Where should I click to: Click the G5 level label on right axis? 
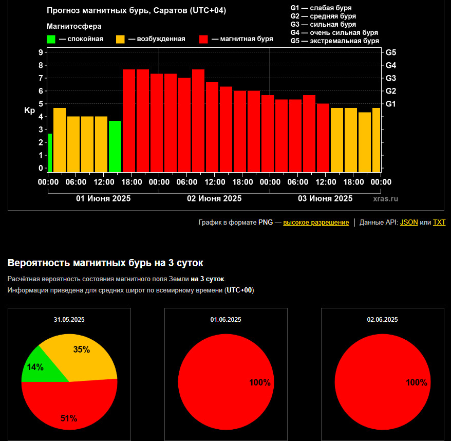390,52
